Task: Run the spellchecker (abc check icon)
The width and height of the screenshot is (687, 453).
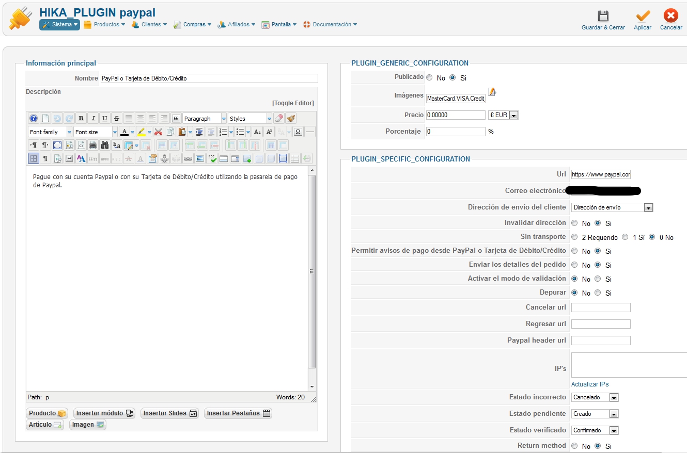Action: [x=212, y=158]
